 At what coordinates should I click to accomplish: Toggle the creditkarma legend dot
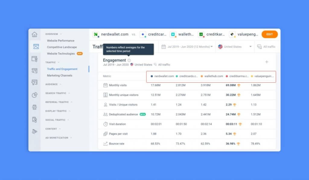click(227, 76)
